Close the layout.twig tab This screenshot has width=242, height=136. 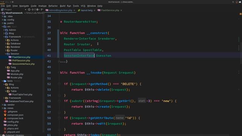tap(94, 10)
